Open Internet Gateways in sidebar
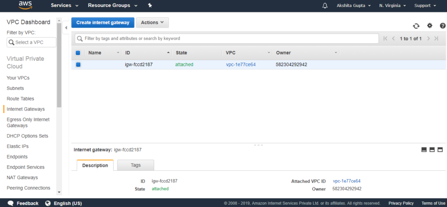Viewport: 447px width, 207px height. click(26, 109)
